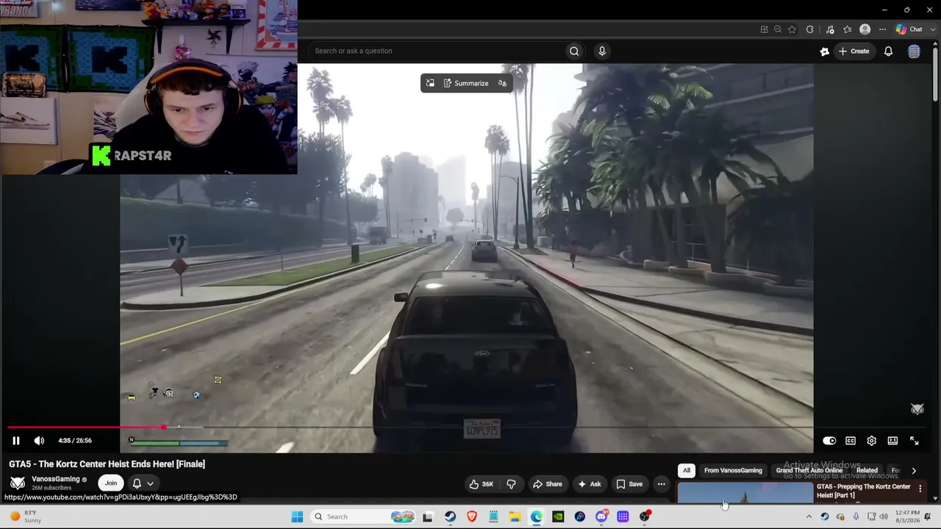The width and height of the screenshot is (941, 529).
Task: Toggle the autoplay switch in the player
Action: (829, 441)
